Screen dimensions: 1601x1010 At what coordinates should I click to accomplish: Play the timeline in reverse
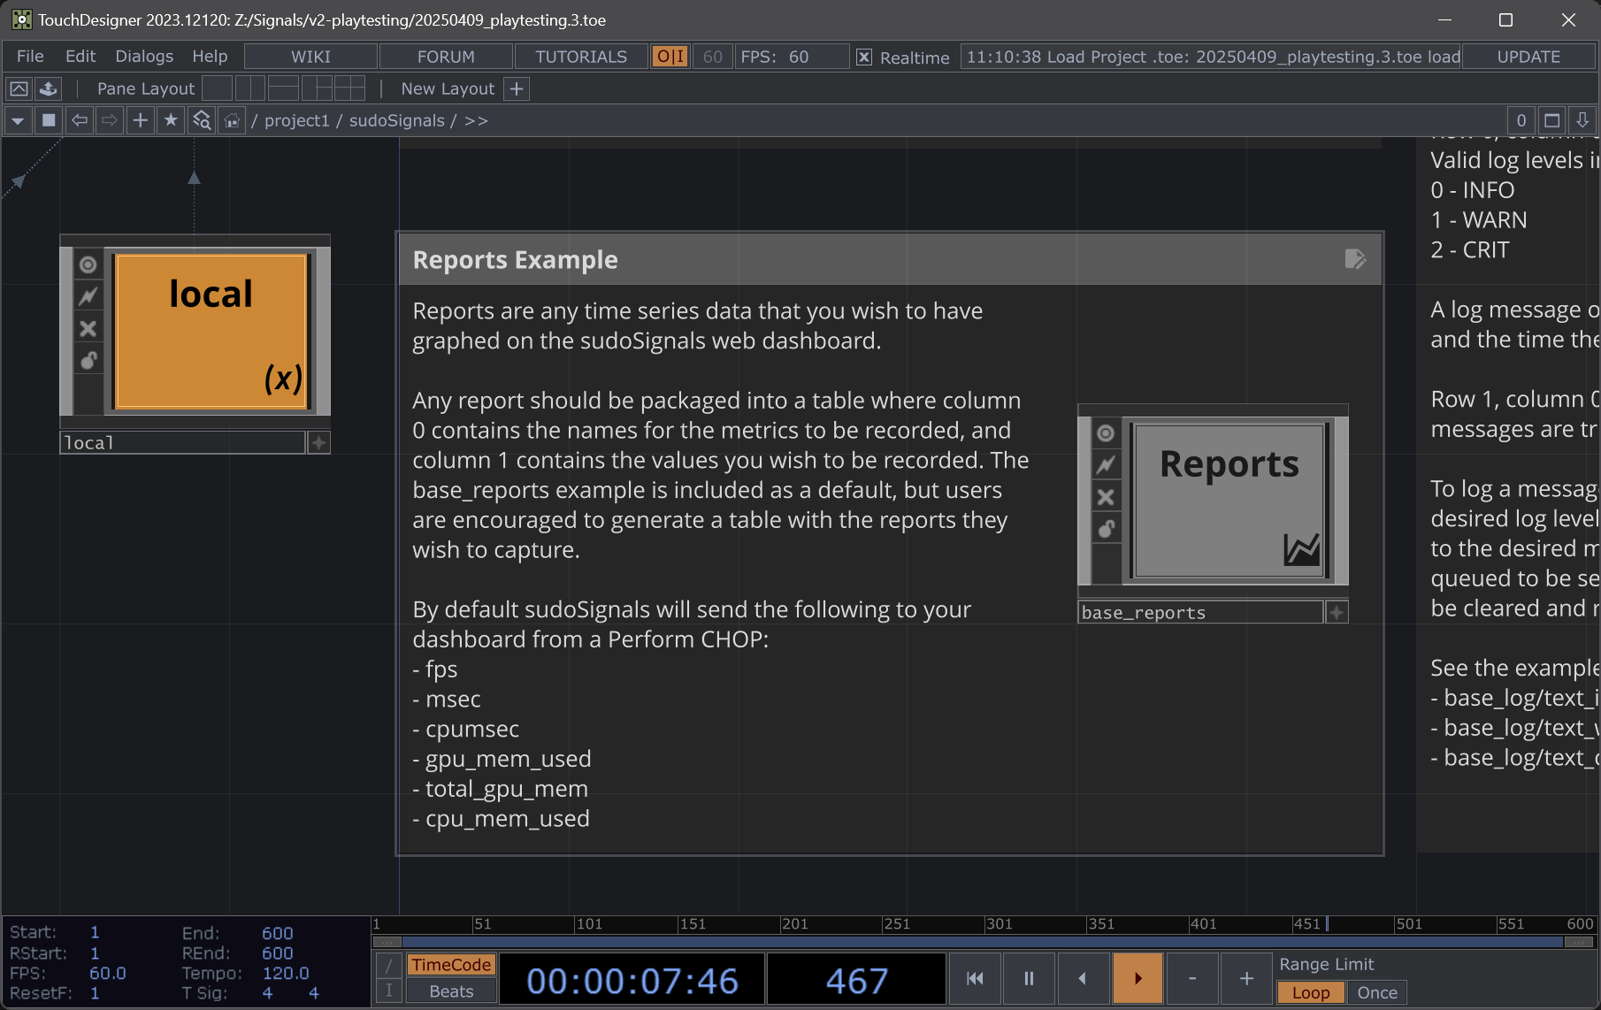(x=1083, y=978)
